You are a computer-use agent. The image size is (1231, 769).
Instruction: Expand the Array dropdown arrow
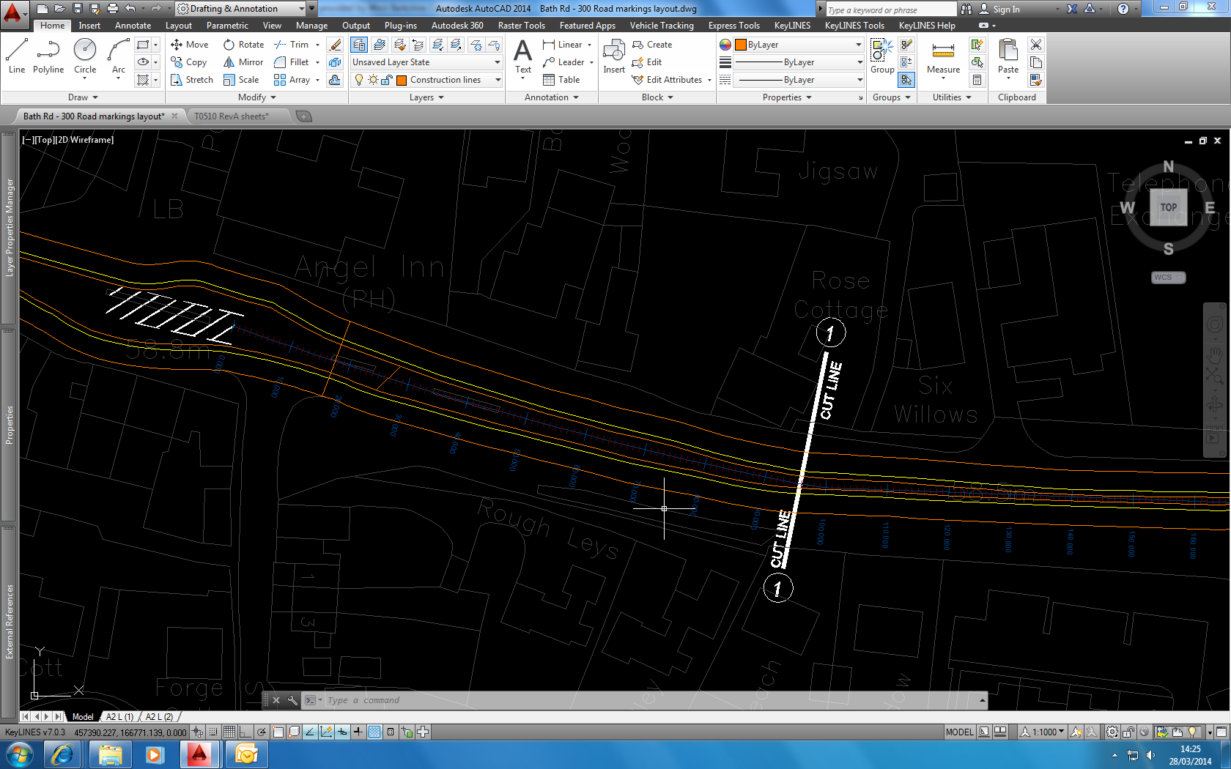pos(317,80)
